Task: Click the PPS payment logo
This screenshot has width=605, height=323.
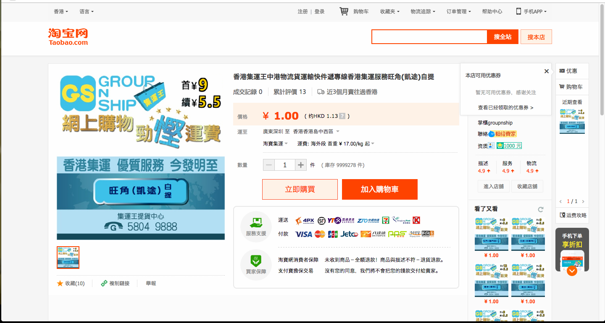Action: coord(397,234)
